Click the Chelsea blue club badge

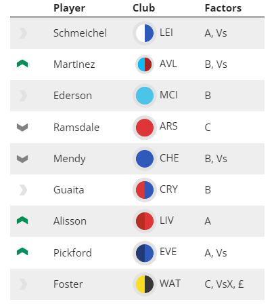pyautogui.click(x=145, y=159)
